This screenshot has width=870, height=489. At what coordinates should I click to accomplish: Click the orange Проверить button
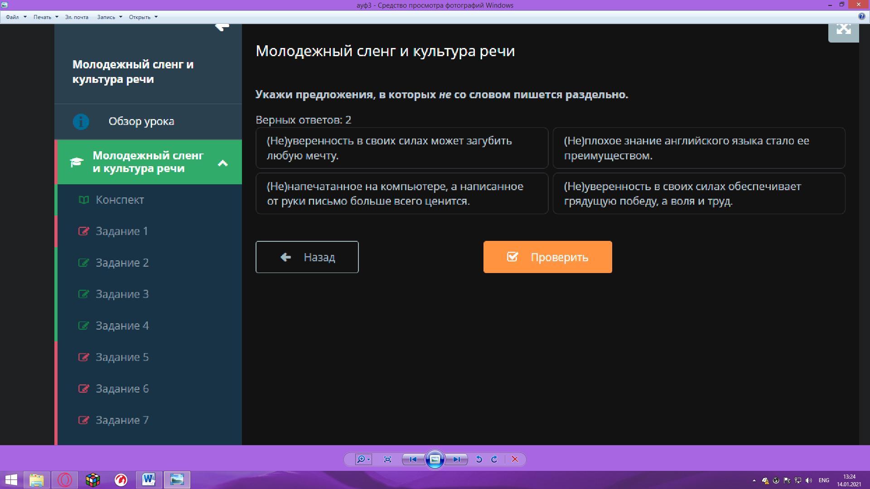click(547, 257)
